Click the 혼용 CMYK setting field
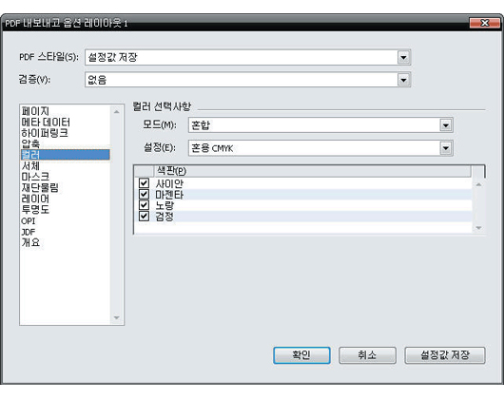The height and width of the screenshot is (399, 504). tap(320, 148)
